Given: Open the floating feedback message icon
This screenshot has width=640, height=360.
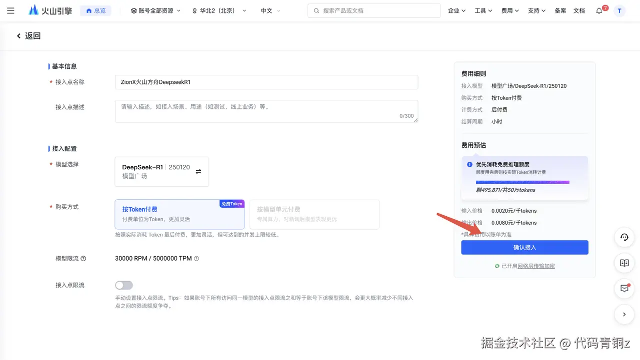Looking at the screenshot, I should (x=624, y=289).
